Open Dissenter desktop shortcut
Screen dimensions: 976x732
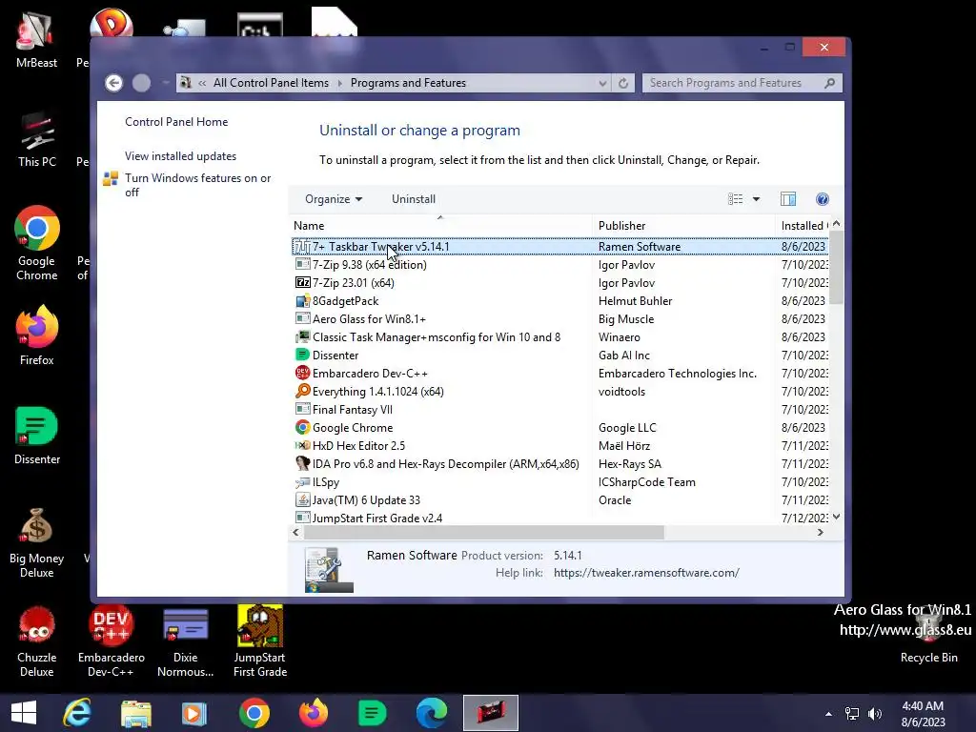(x=37, y=436)
